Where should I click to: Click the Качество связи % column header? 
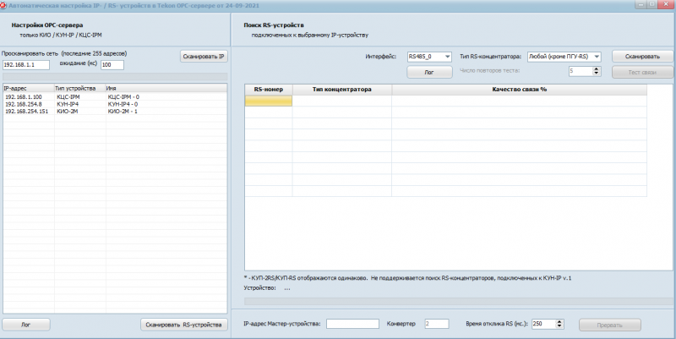521,89
